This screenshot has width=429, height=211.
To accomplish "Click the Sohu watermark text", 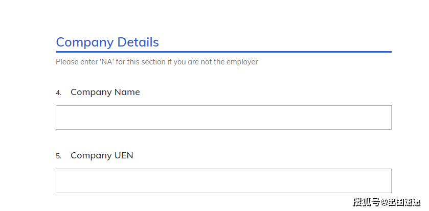I will tap(386, 202).
